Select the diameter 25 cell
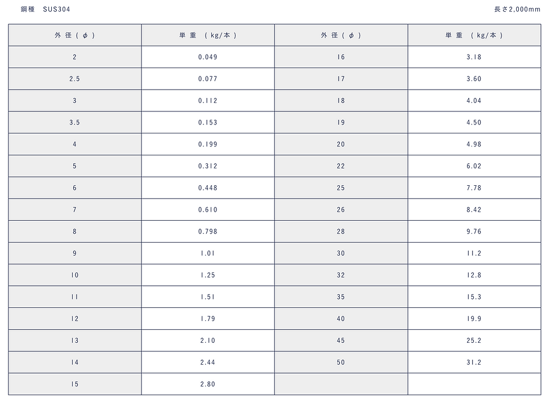551x407 pixels. pyautogui.click(x=341, y=188)
